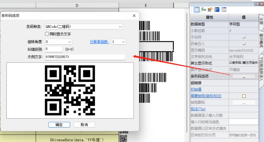
Task: Click the ... button for 条形码选项
Action: click(x=244, y=76)
